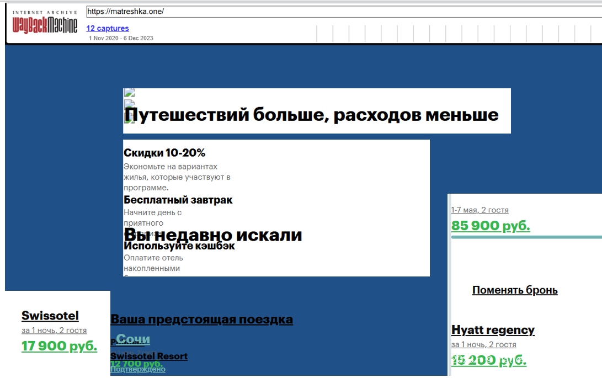Click the 'Бесплатный завтрак' heading
This screenshot has width=602, height=378.
[178, 200]
